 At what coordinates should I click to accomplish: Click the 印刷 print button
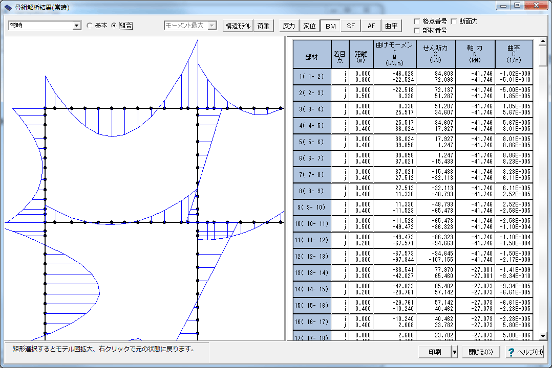pyautogui.click(x=435, y=352)
